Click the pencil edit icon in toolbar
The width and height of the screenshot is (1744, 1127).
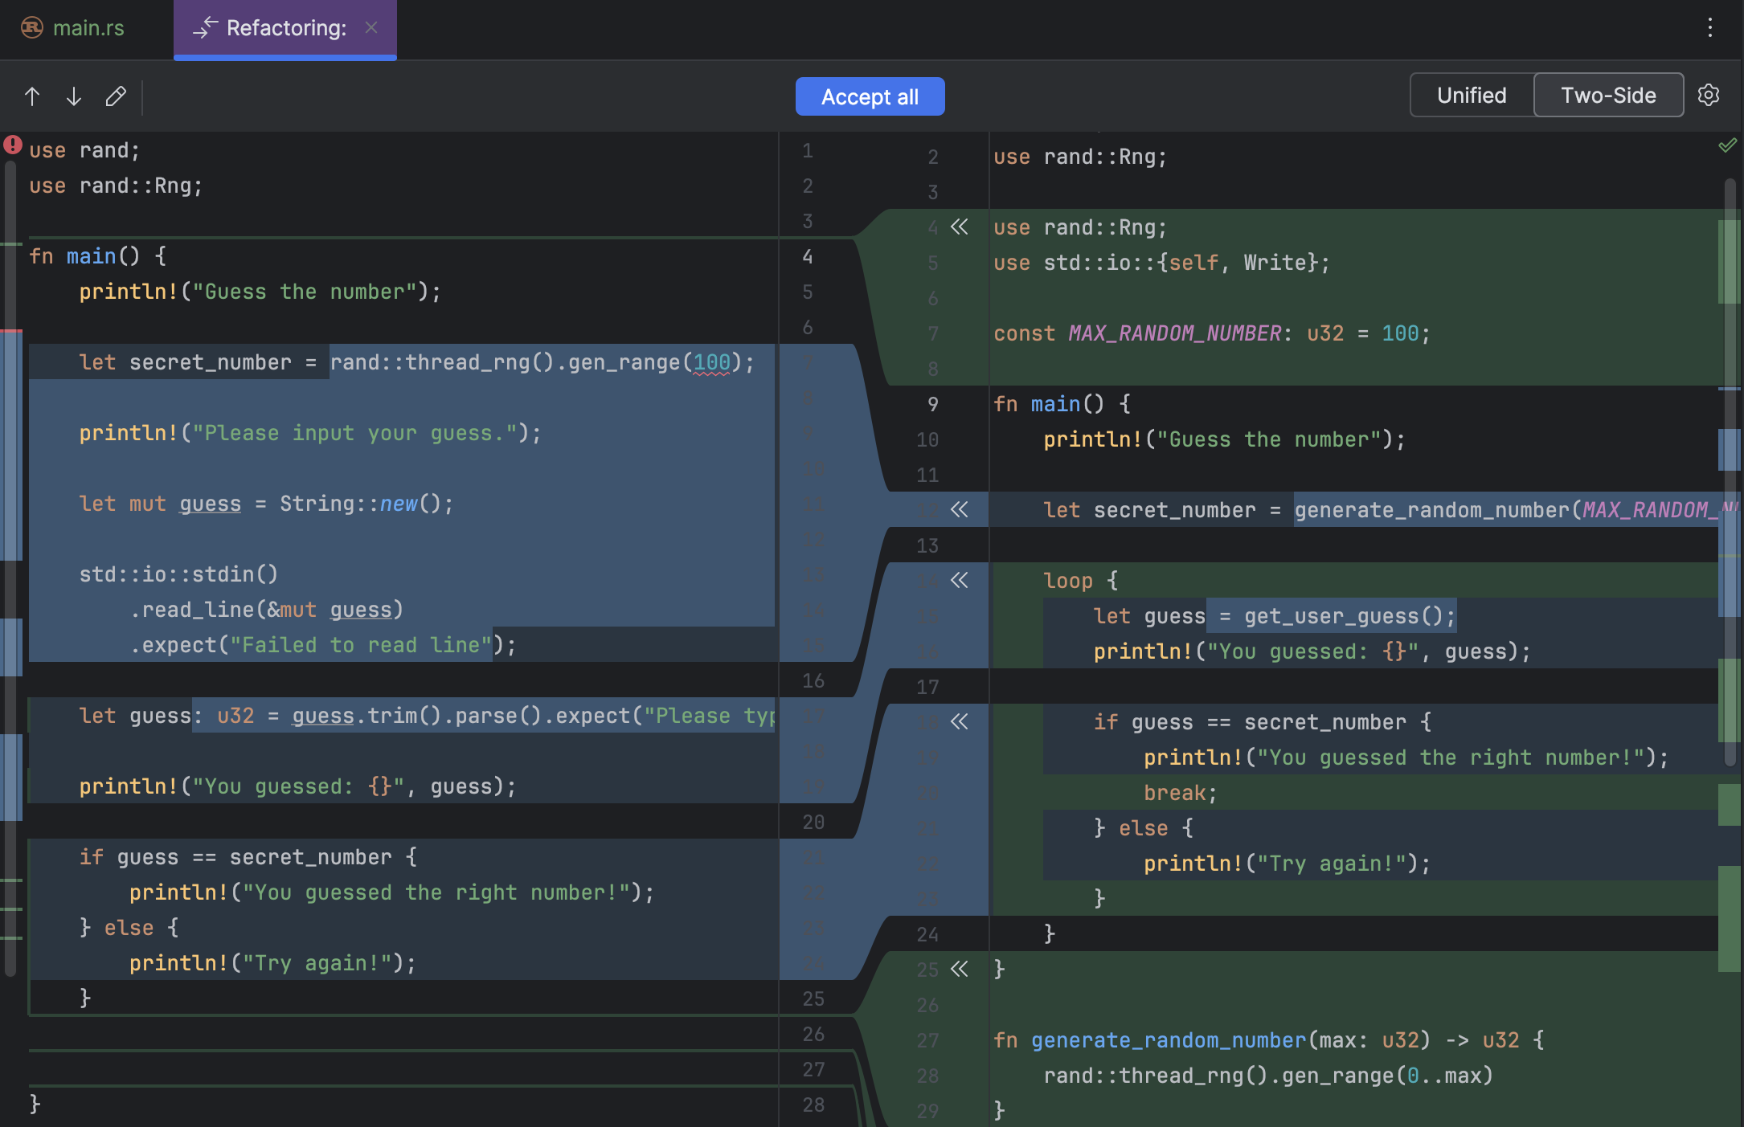[116, 96]
